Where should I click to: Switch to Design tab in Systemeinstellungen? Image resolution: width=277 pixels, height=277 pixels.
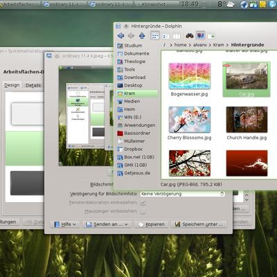click(x=12, y=85)
